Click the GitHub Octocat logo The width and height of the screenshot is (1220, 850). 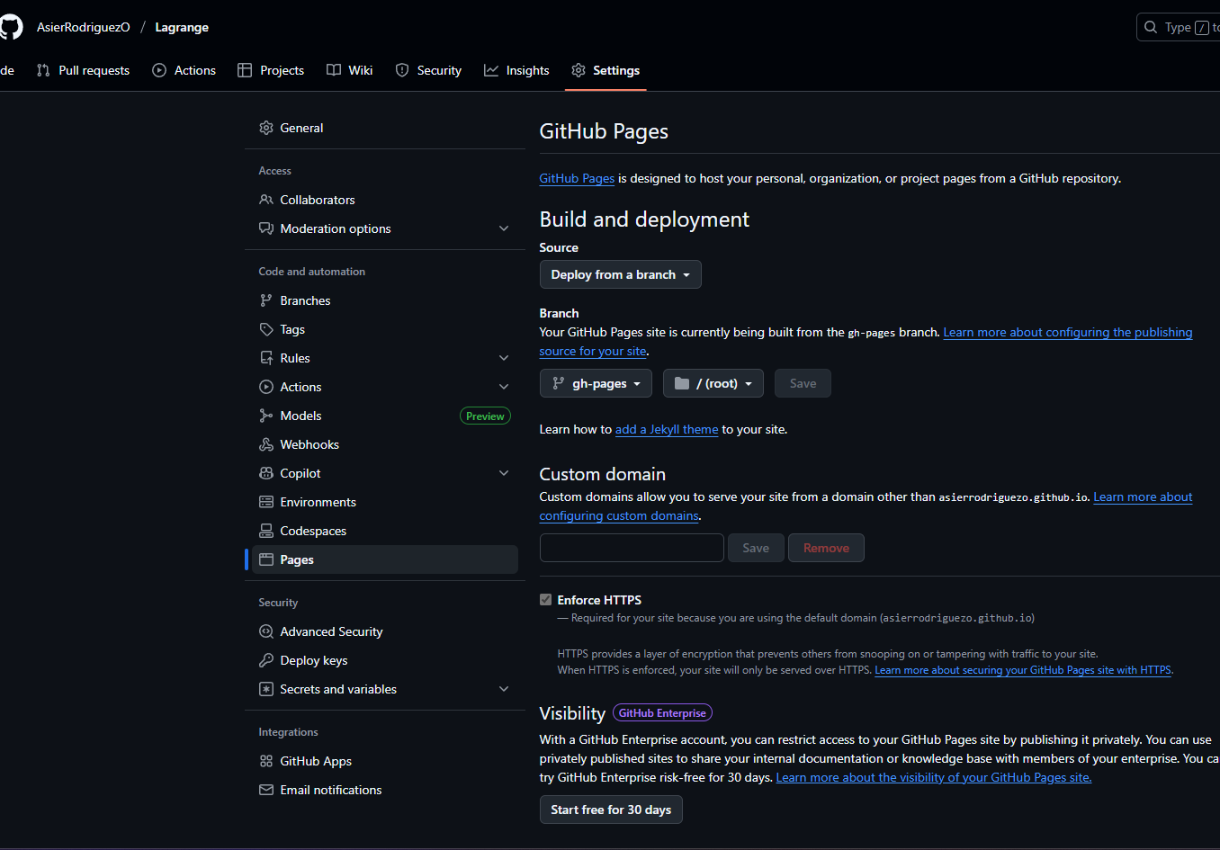[10, 27]
